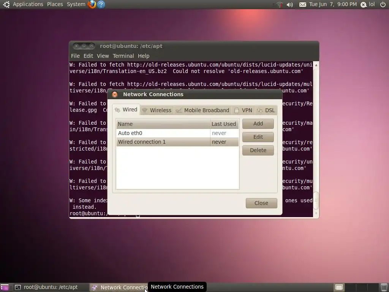Open the wireless network indicator

point(280,5)
